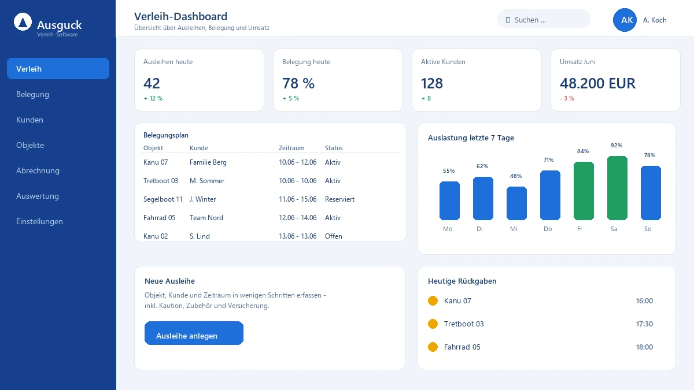Click customer J. Winter
The image size is (694, 390).
pyautogui.click(x=202, y=199)
